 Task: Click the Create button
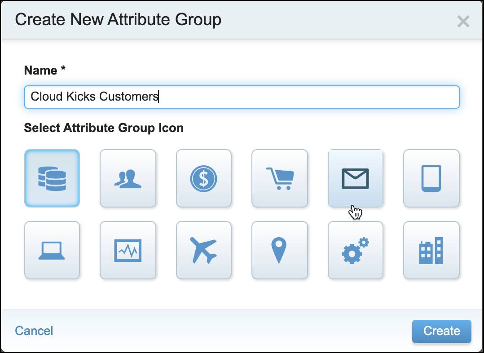pos(442,331)
